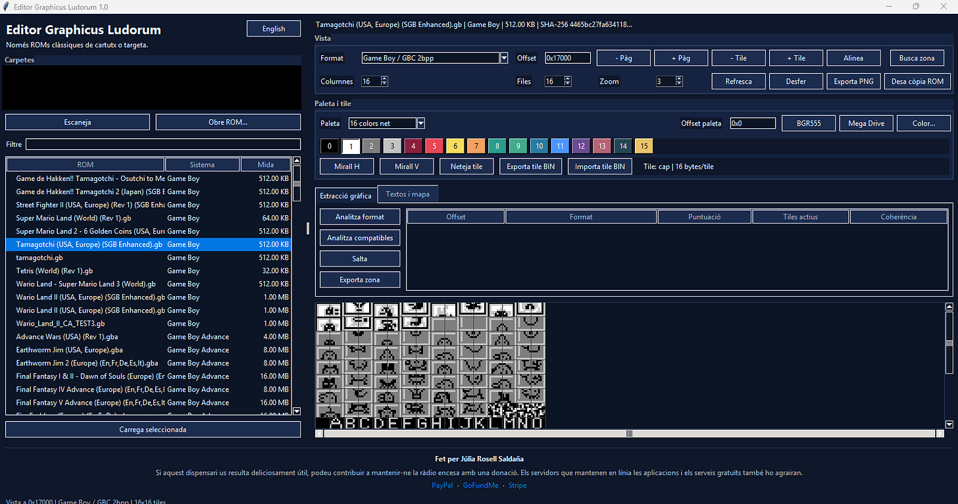
Task: Select orange palette swatch 7
Action: click(x=476, y=146)
